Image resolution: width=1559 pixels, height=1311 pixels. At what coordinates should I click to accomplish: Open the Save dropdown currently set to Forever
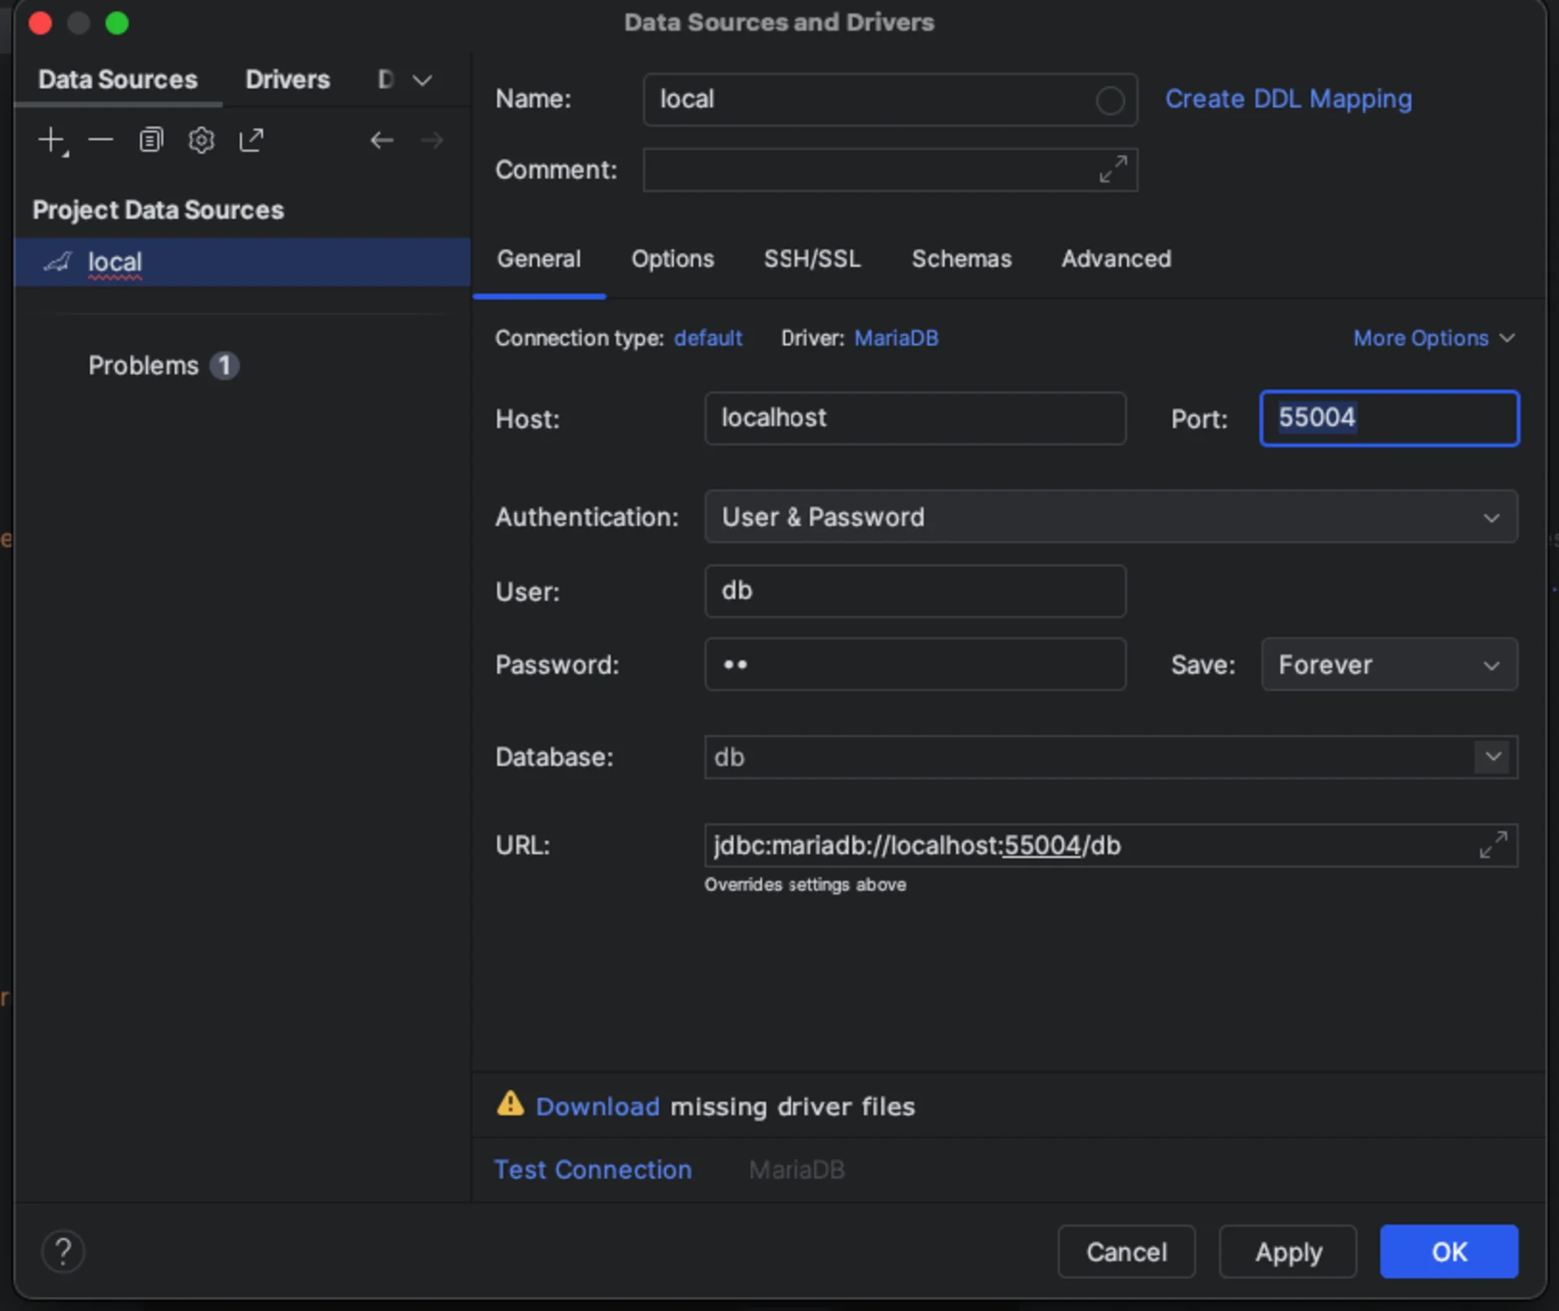(1492, 665)
